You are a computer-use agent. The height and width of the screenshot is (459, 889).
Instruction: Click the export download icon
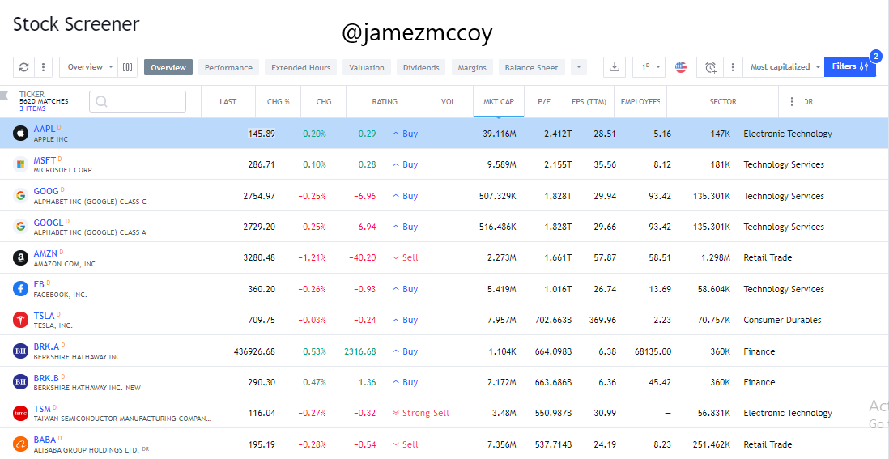point(614,67)
